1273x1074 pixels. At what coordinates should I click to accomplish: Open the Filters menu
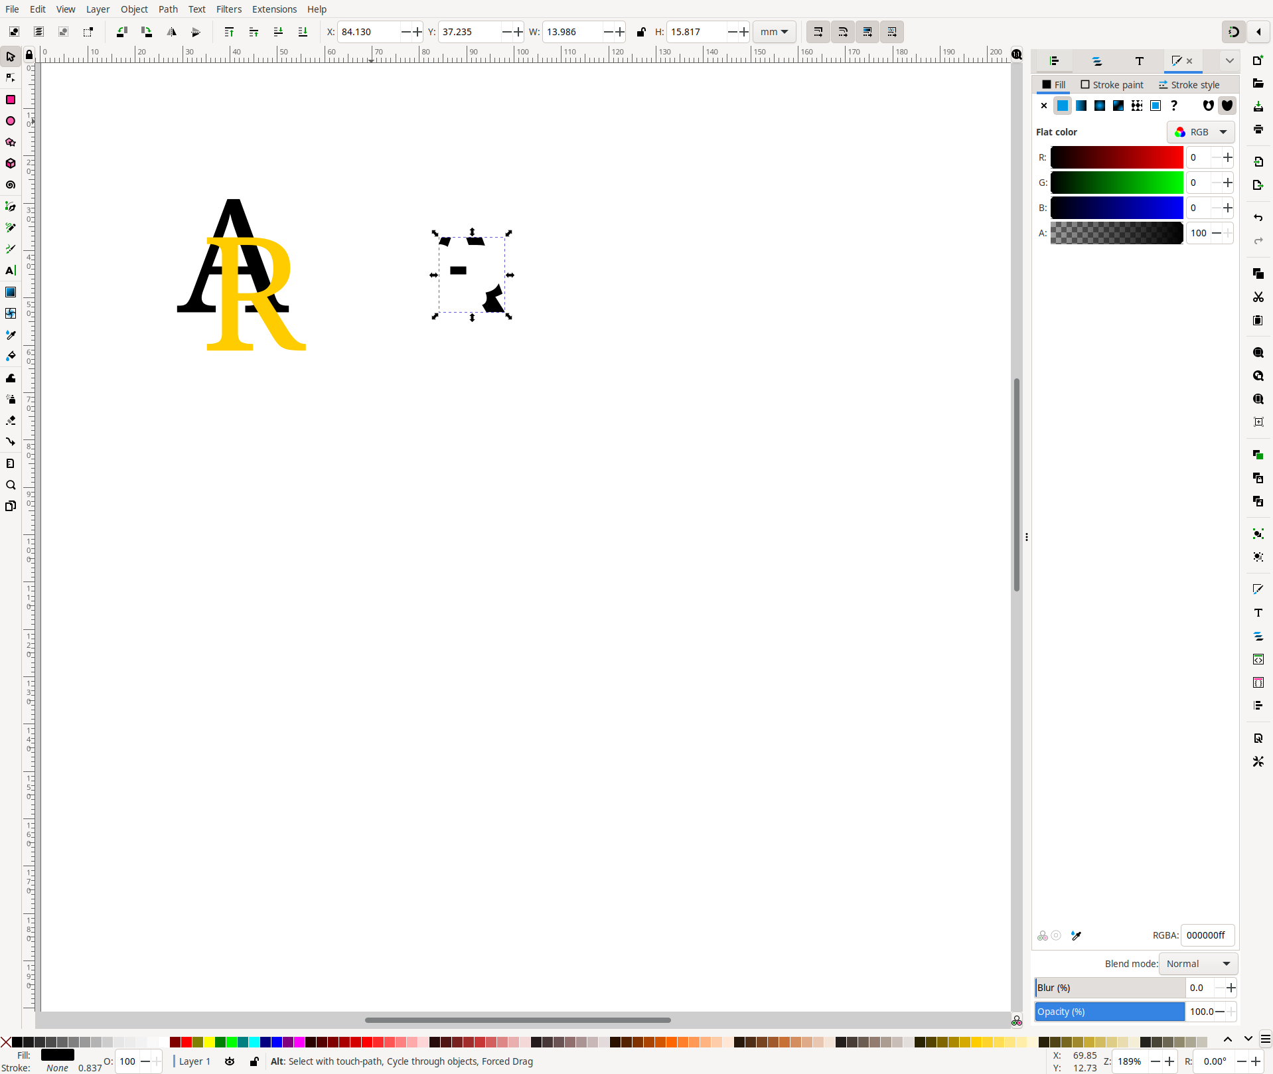229,9
